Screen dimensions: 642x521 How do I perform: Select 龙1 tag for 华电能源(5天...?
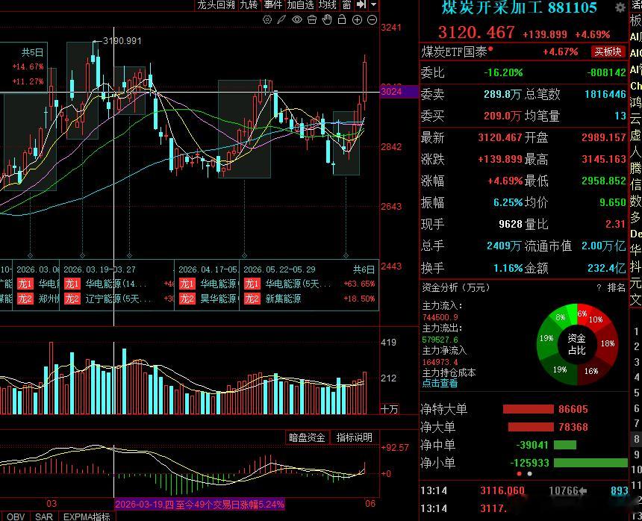tap(252, 284)
